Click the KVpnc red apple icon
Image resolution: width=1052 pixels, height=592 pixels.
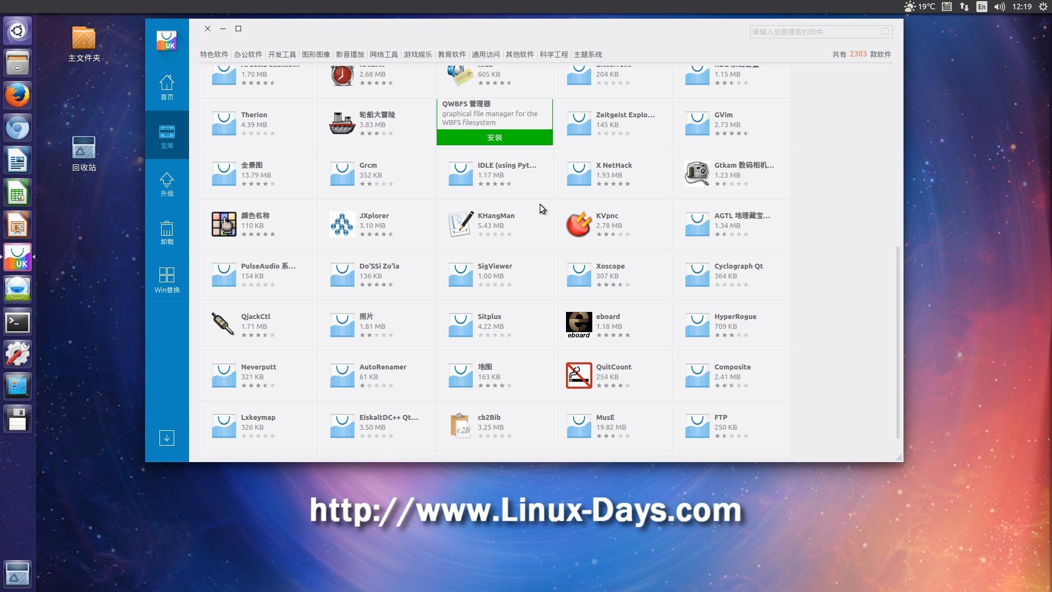point(579,224)
